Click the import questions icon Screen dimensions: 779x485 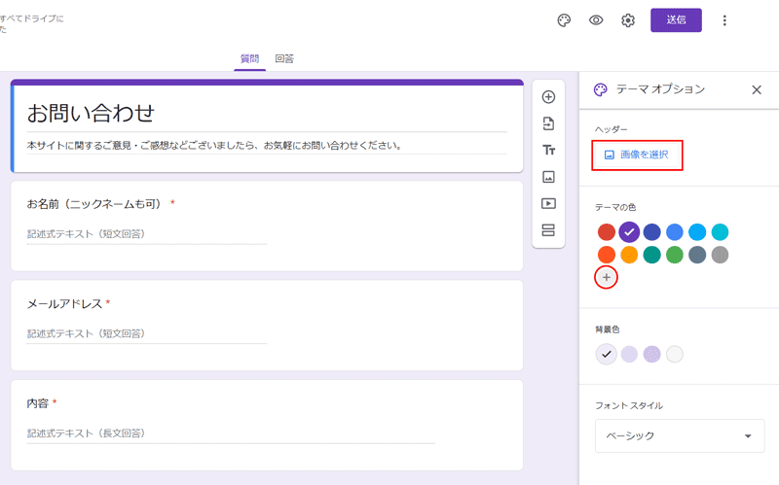[x=548, y=123]
